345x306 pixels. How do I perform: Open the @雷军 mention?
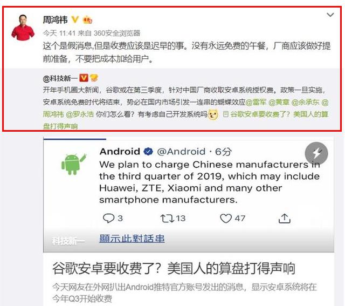[256, 102]
